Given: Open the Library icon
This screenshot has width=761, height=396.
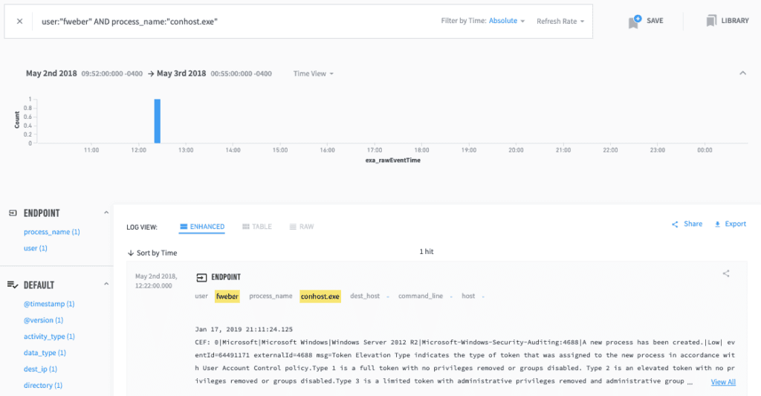Looking at the screenshot, I should [711, 22].
